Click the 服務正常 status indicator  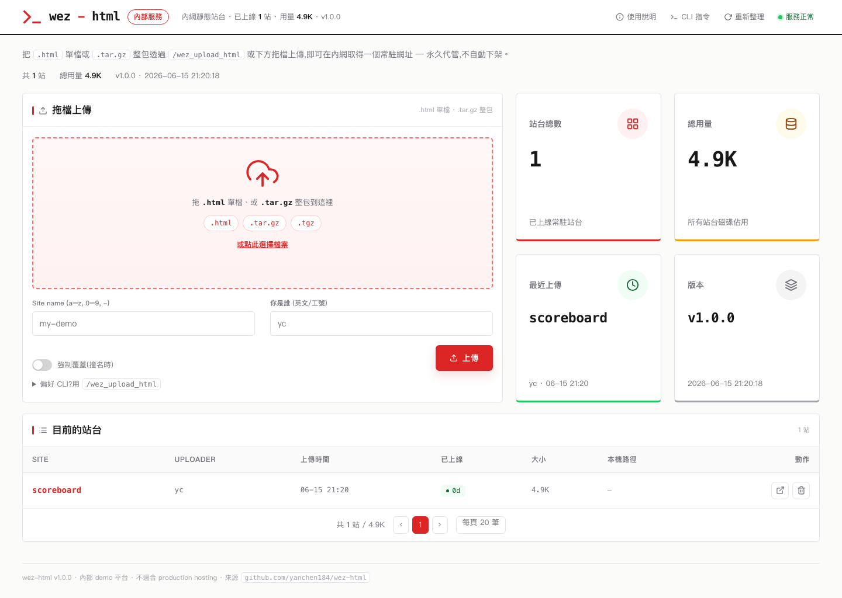coord(796,17)
